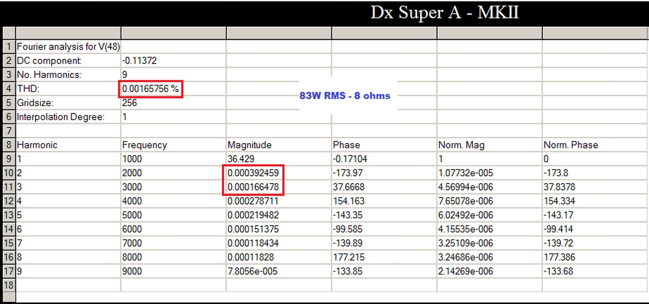Click the magnitude cell 0.000392459
This screenshot has height=304, width=649.
[x=279, y=173]
